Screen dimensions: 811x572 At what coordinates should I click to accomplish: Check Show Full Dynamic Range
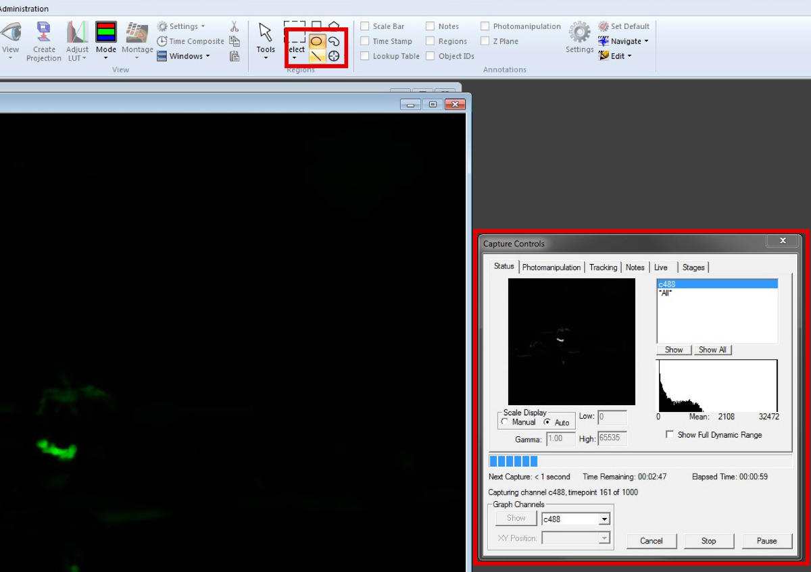click(x=670, y=435)
